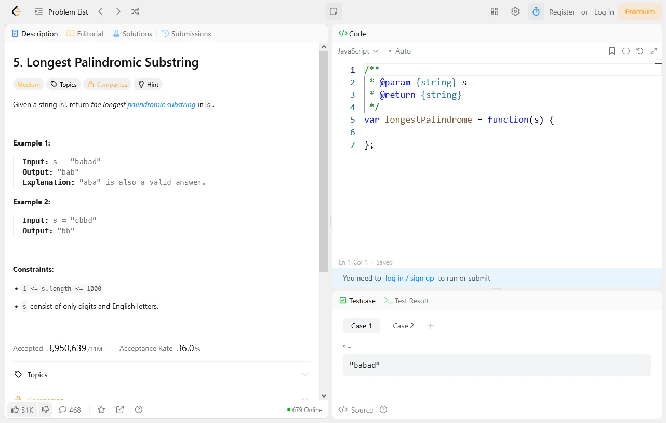Pick a random problem with shuffle icon

coord(135,11)
